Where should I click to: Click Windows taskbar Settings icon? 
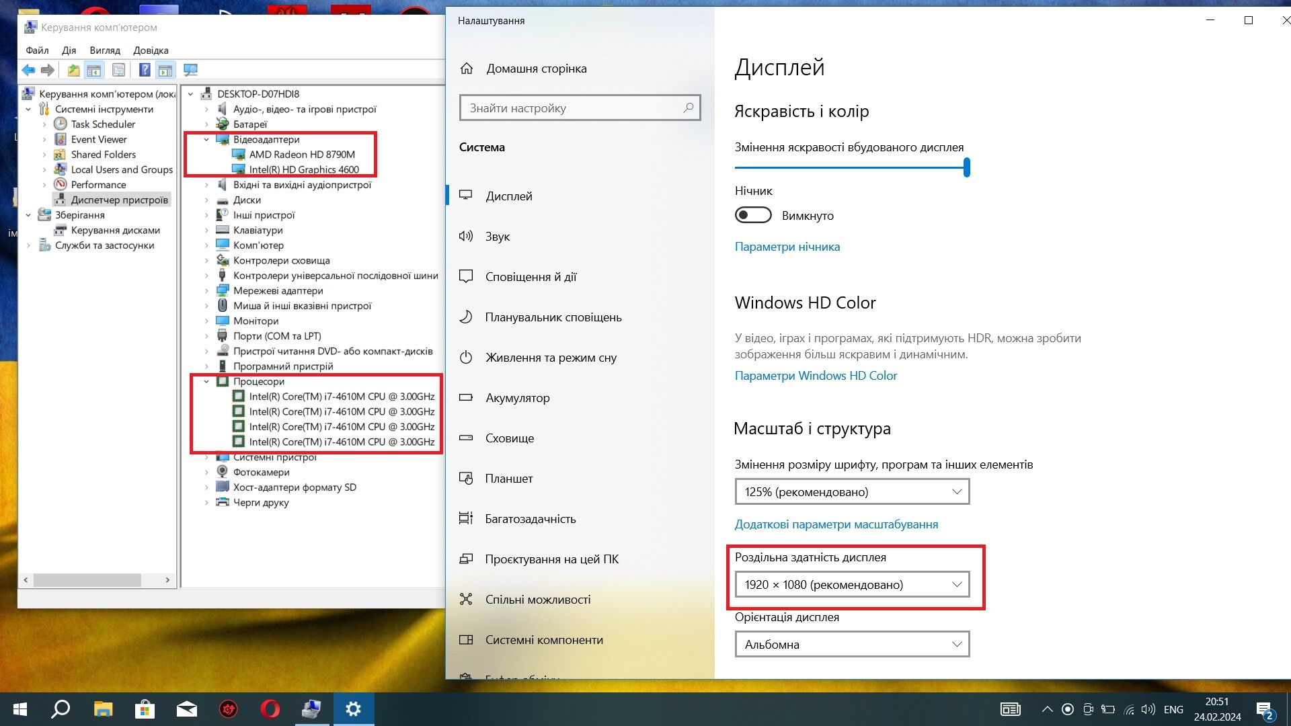(354, 709)
